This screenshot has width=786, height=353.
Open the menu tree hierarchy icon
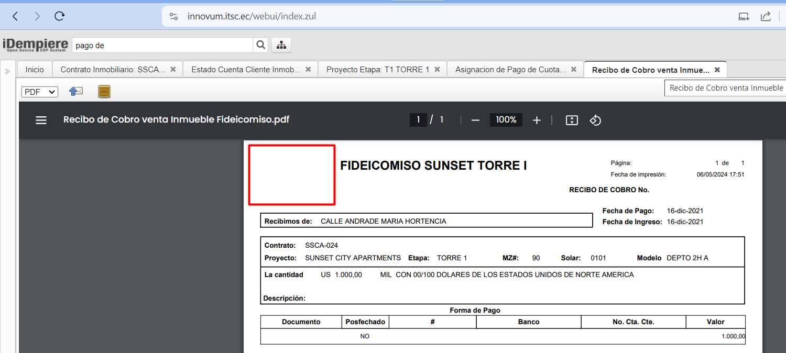pos(281,45)
